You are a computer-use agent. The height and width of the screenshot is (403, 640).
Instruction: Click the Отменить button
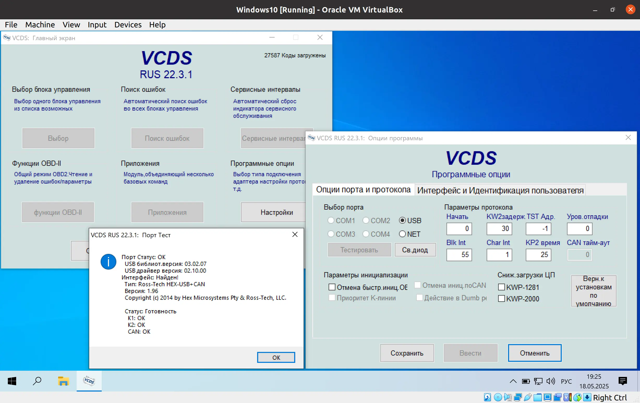pyautogui.click(x=534, y=353)
